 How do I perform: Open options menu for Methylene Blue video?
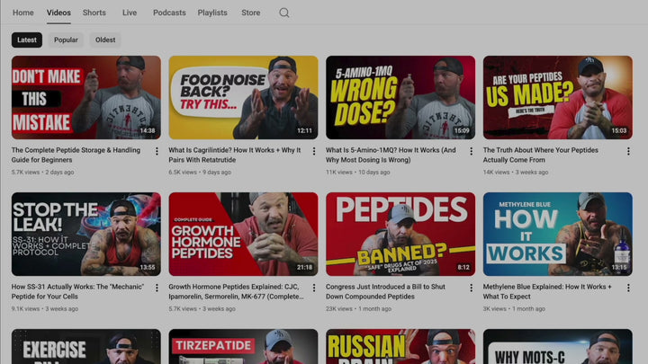[628, 289]
